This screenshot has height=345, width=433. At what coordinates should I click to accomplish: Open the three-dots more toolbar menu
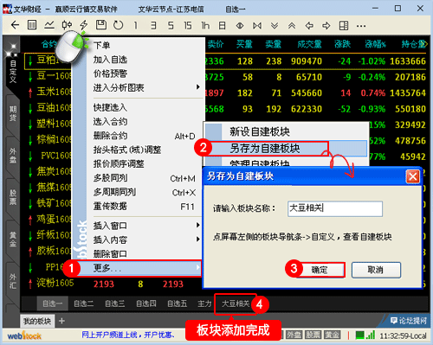(x=361, y=26)
